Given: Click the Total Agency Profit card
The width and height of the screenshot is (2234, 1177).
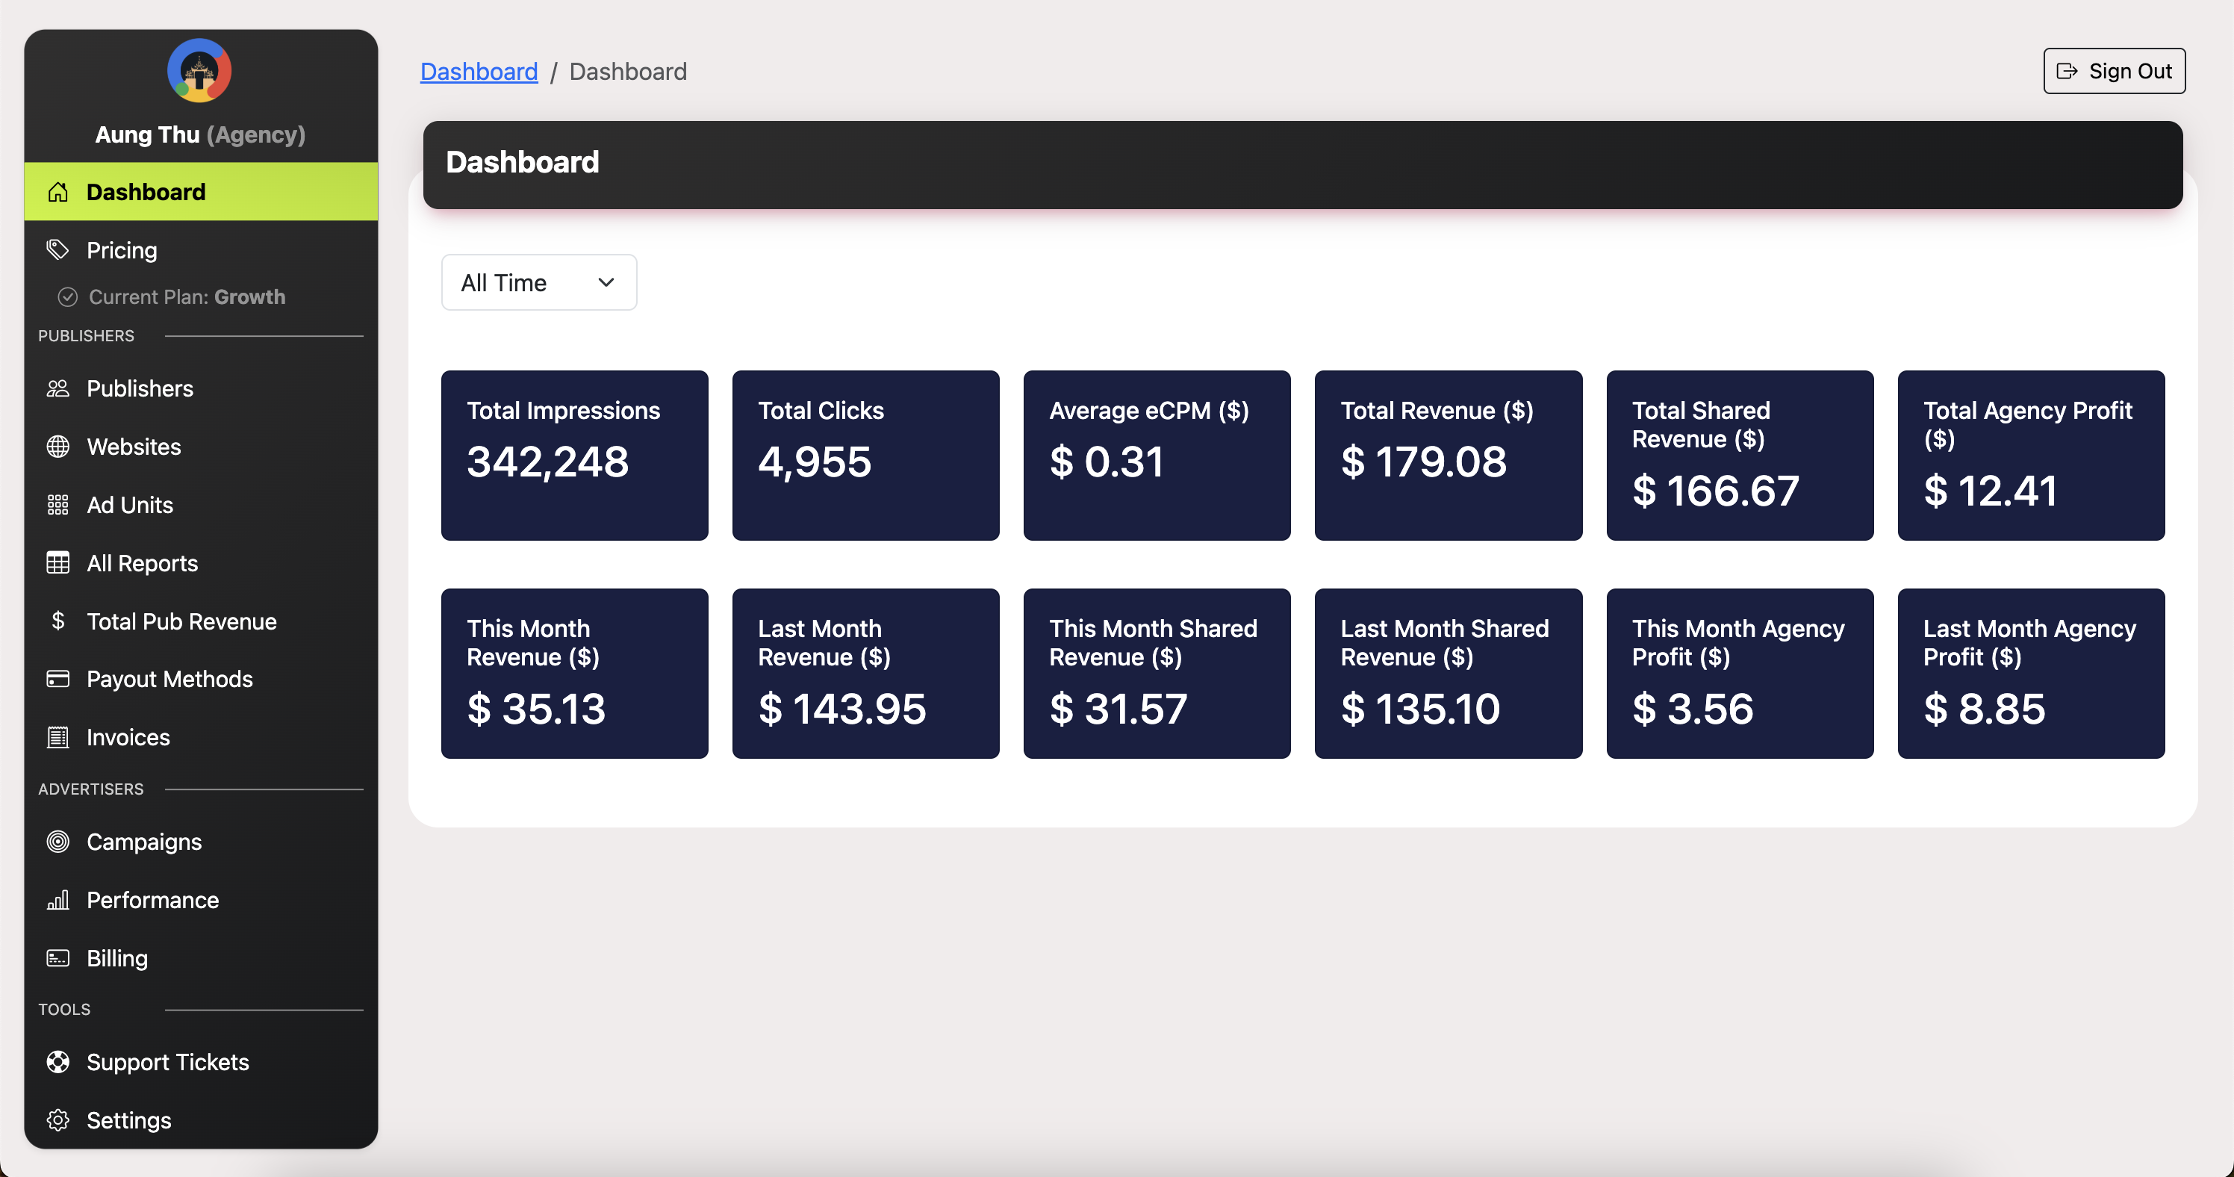Looking at the screenshot, I should 2031,456.
